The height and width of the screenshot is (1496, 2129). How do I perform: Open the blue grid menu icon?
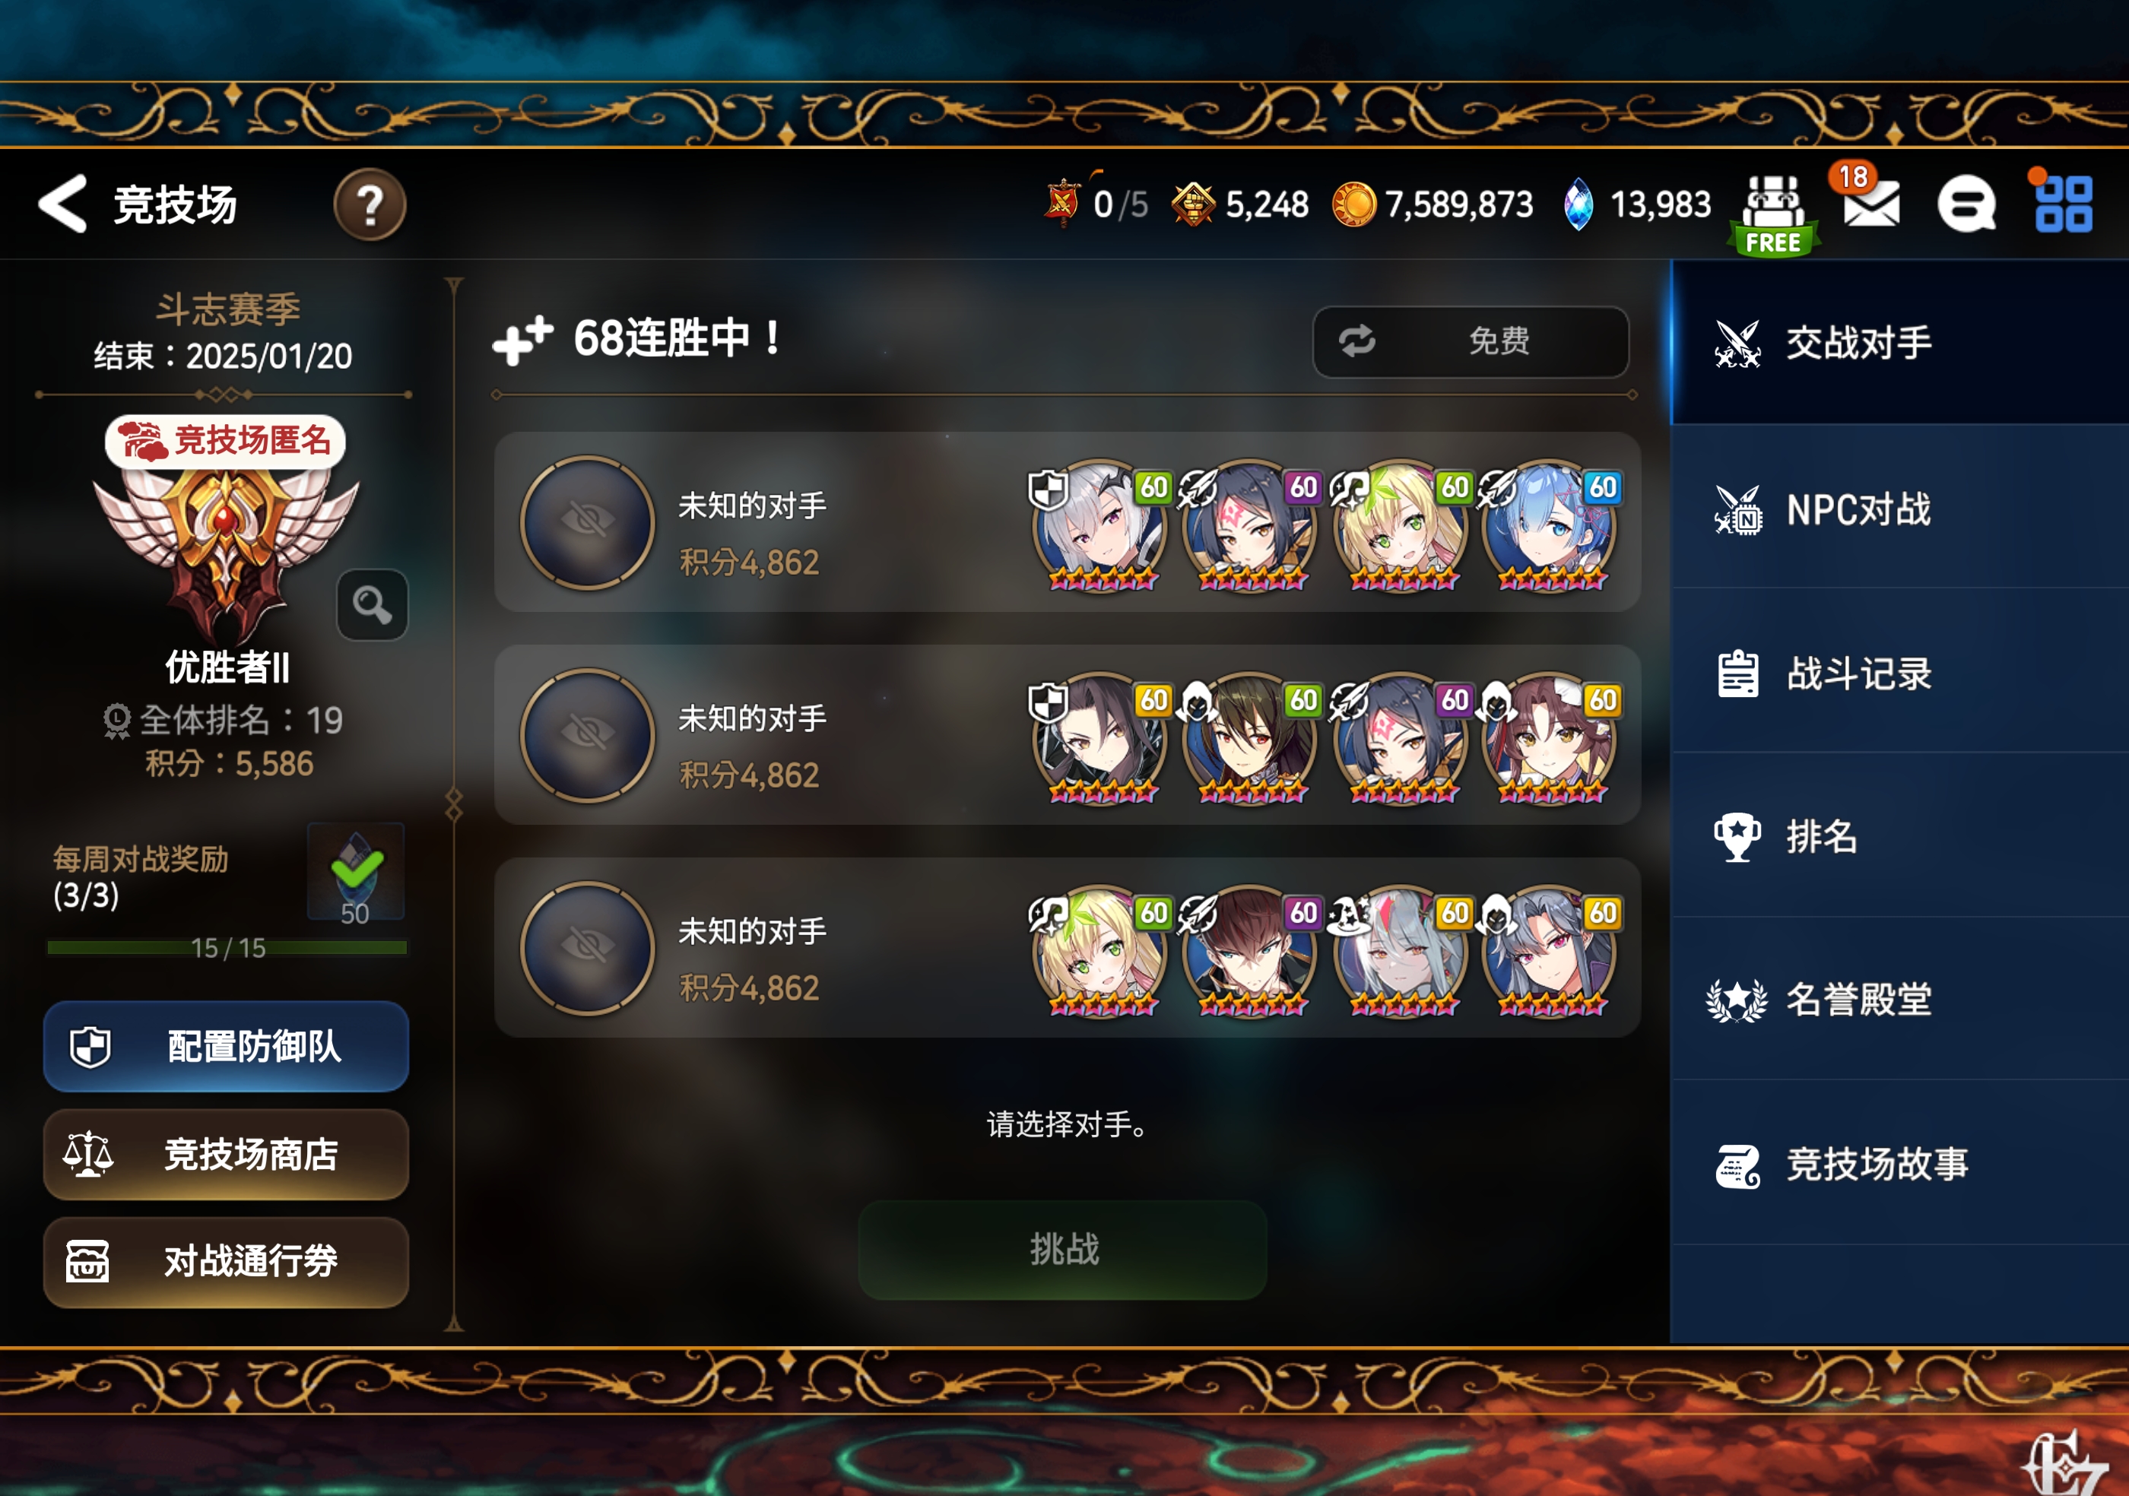(2063, 203)
